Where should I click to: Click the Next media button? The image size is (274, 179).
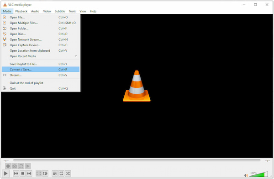pyautogui.click(x=29, y=174)
